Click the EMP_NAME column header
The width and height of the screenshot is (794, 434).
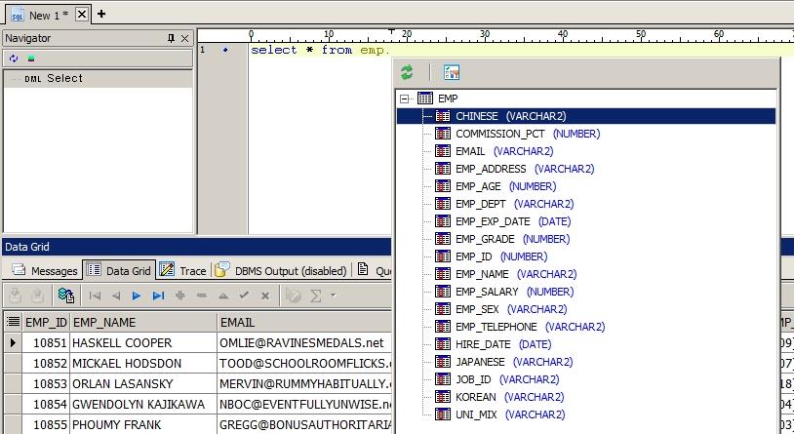(x=104, y=322)
